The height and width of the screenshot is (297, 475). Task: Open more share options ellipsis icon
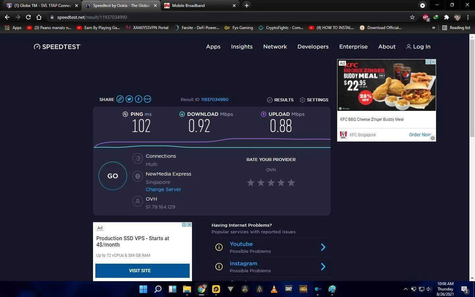coord(147,99)
